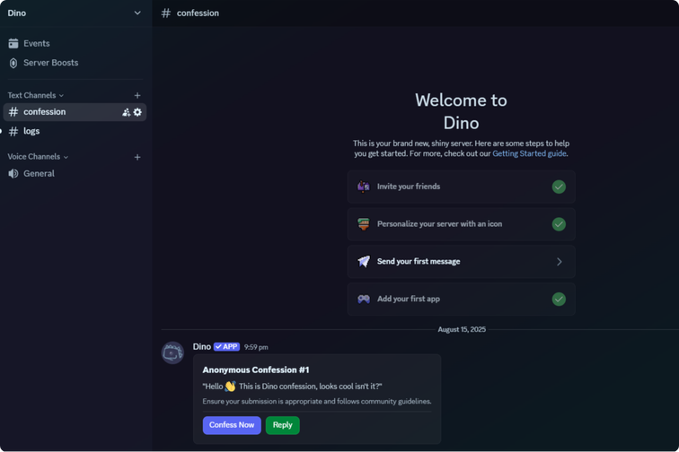Click the waving hand emoji in confession
Image resolution: width=679 pixels, height=452 pixels.
(230, 386)
